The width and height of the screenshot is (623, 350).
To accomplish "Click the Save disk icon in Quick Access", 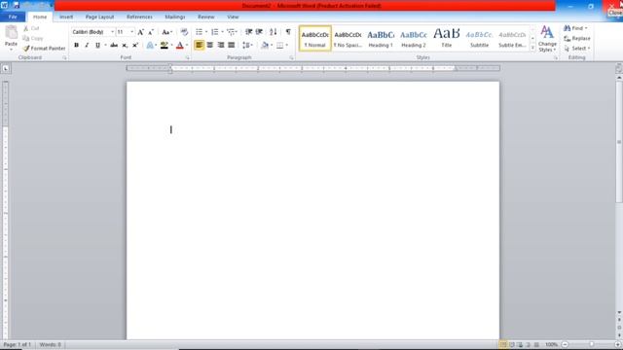I will 17,6.
